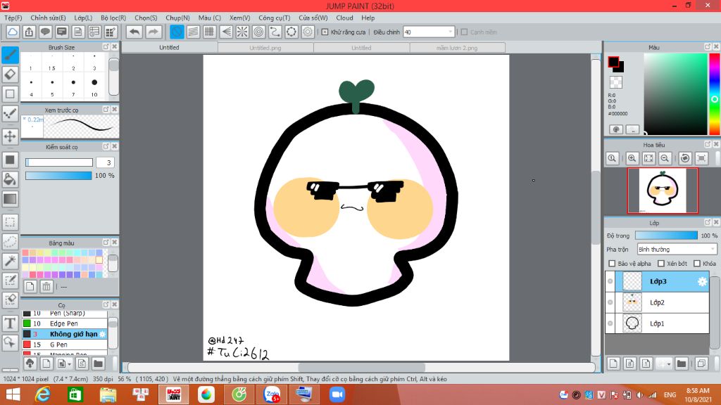Viewport: 721px width, 405px height.
Task: Select the Magic Wand tool
Action: [x=10, y=261]
